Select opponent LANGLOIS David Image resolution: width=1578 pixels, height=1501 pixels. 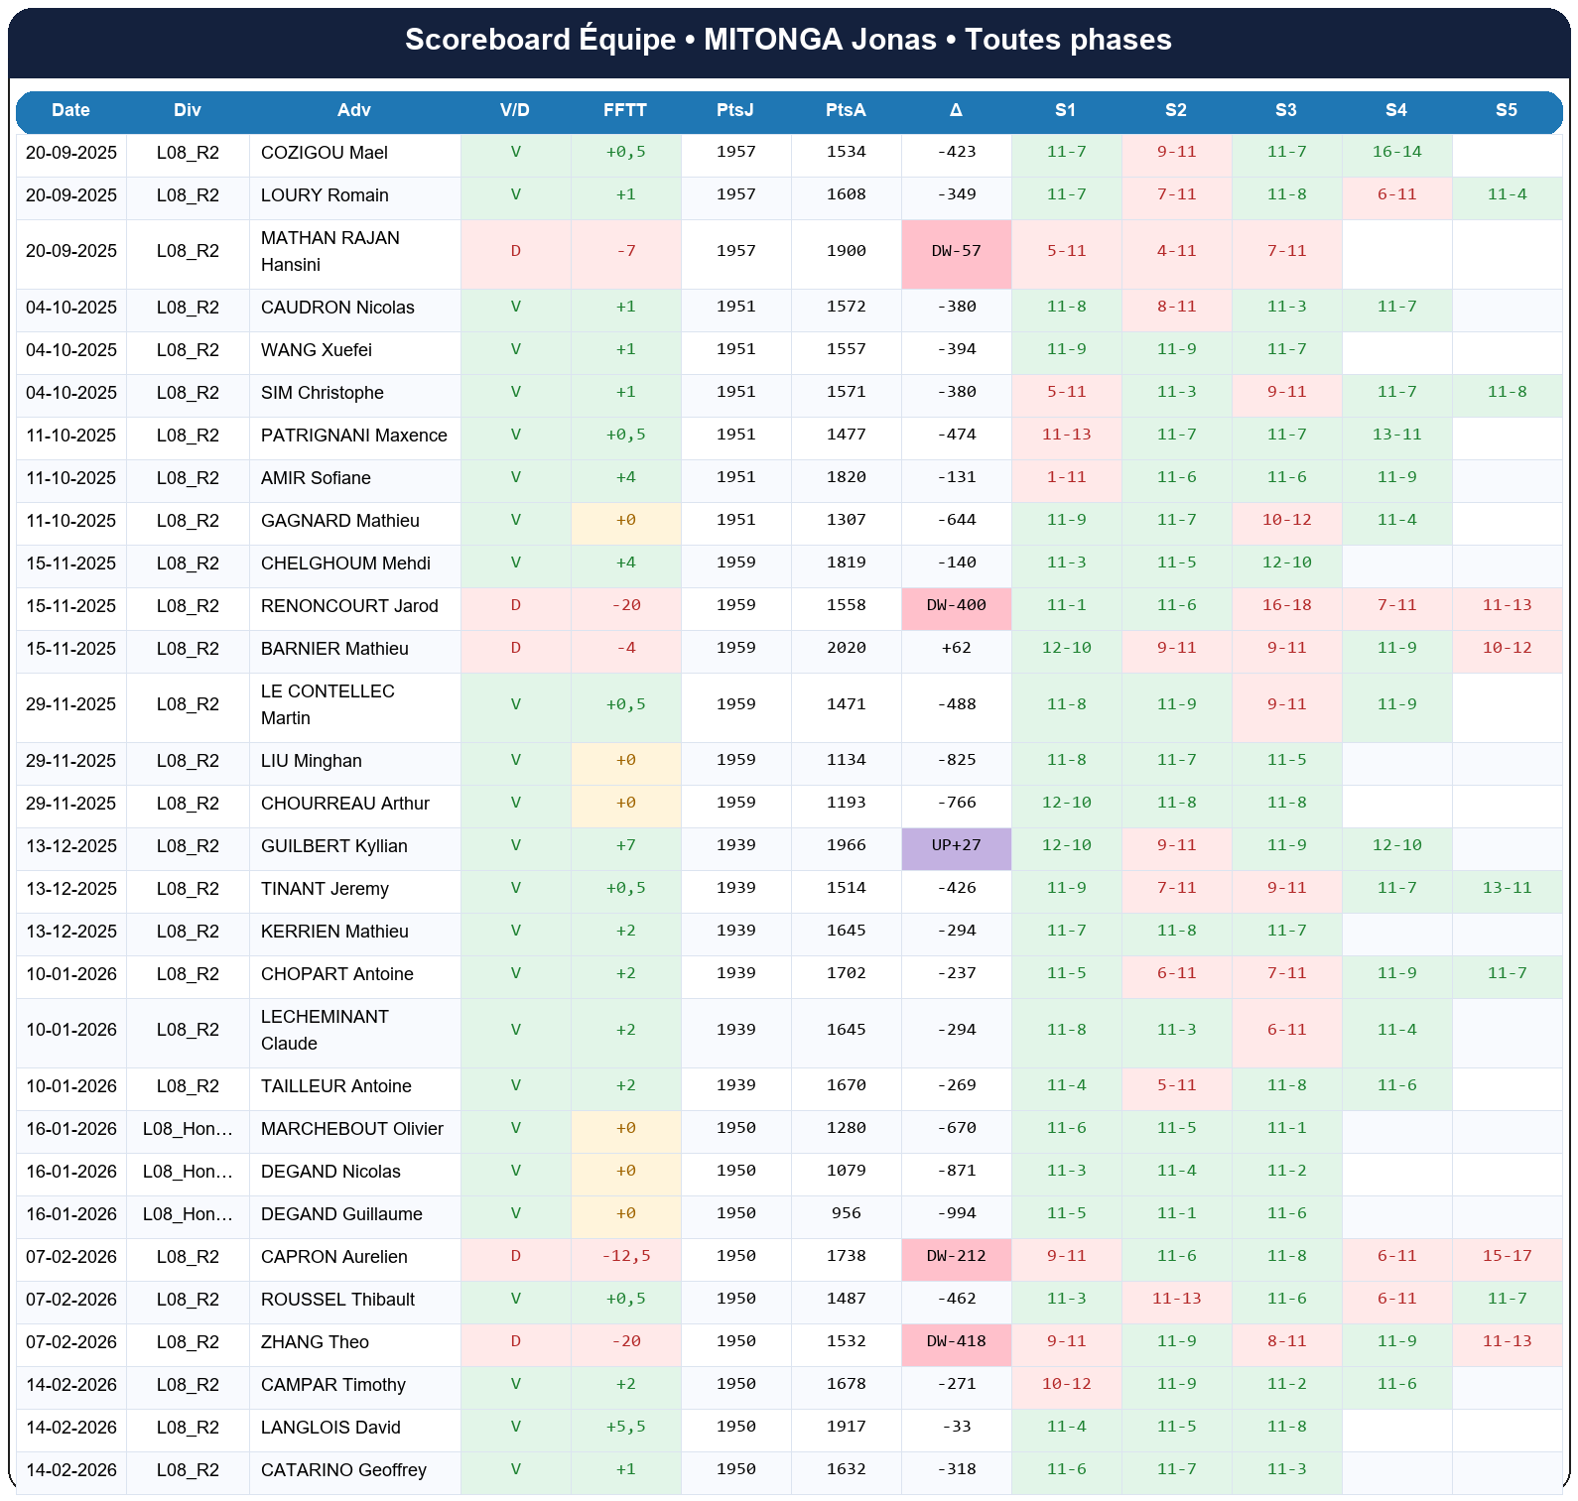[x=330, y=1428]
